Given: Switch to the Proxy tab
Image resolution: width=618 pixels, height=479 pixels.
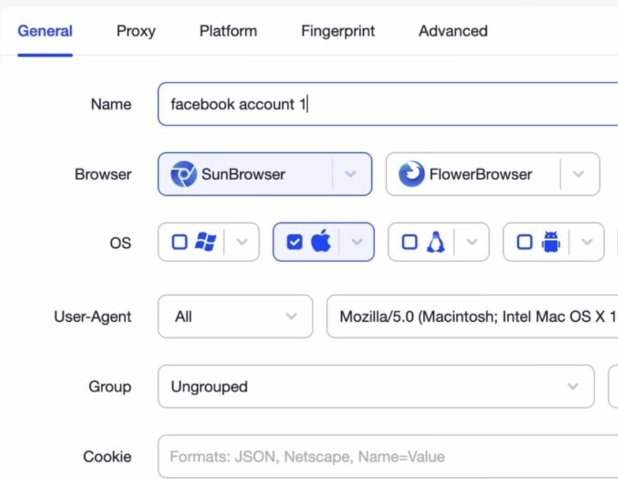Looking at the screenshot, I should click(136, 31).
